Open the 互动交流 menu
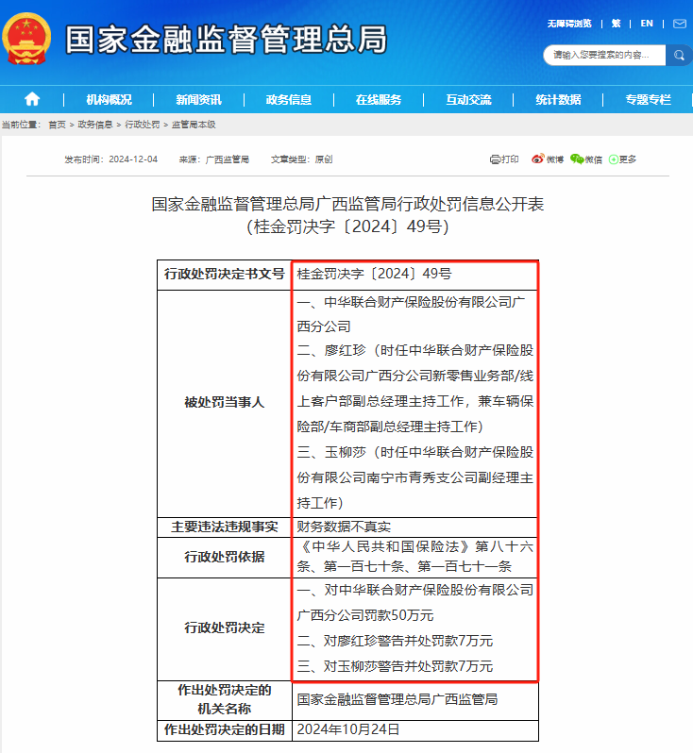The height and width of the screenshot is (753, 693). pyautogui.click(x=468, y=100)
